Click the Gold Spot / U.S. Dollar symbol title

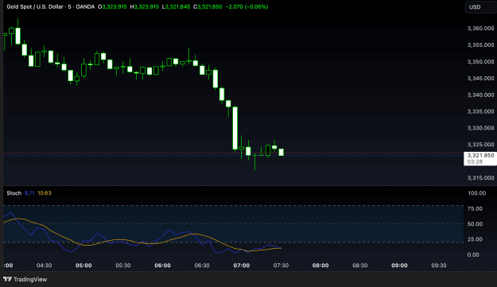click(x=36, y=6)
